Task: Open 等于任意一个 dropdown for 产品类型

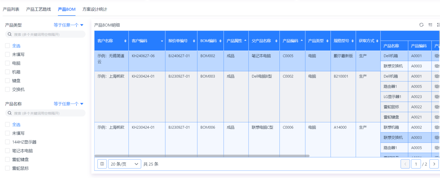Action: [x=69, y=25]
